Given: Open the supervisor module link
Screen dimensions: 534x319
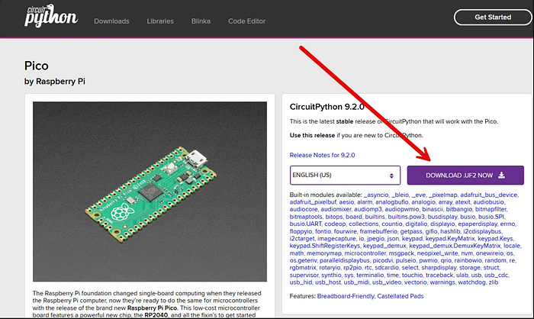Looking at the screenshot, I should pos(304,275).
